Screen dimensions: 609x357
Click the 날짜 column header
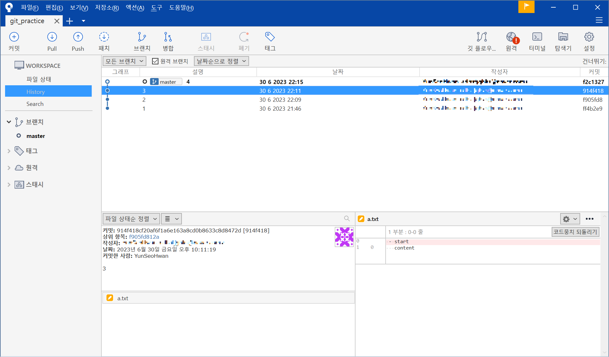[x=338, y=72]
